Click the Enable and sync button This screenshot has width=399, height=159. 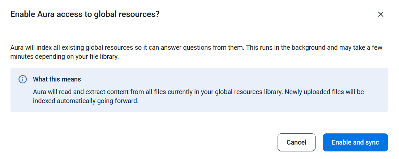[355, 142]
